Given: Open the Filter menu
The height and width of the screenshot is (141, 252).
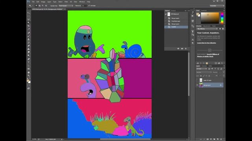Looking at the screenshot, I should tap(66, 2).
